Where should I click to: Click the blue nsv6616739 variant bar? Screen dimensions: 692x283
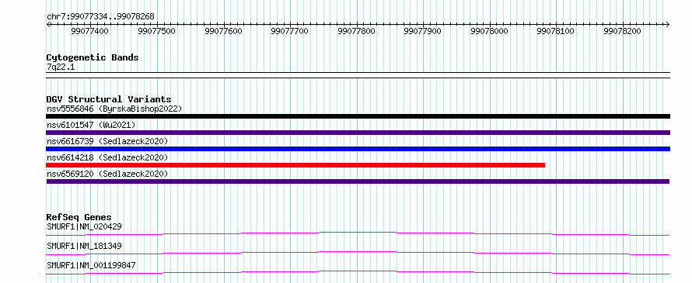pos(358,149)
